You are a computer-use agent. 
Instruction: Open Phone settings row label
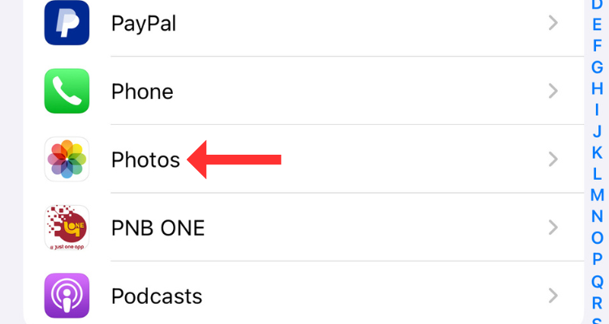142,92
